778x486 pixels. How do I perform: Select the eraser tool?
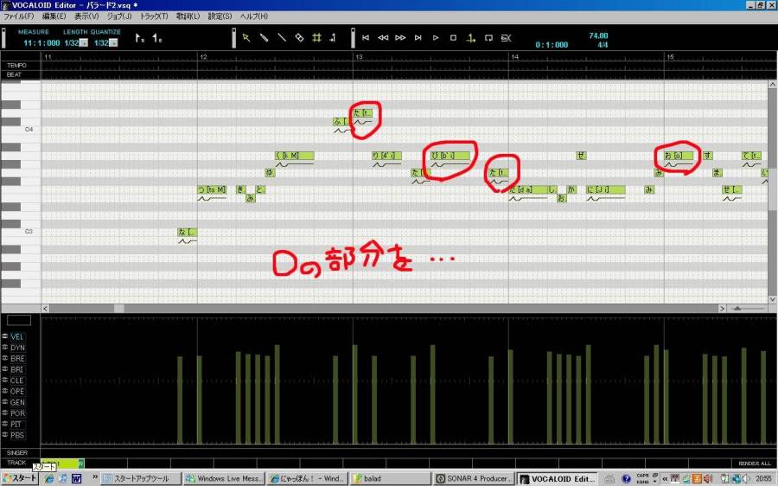pos(299,38)
